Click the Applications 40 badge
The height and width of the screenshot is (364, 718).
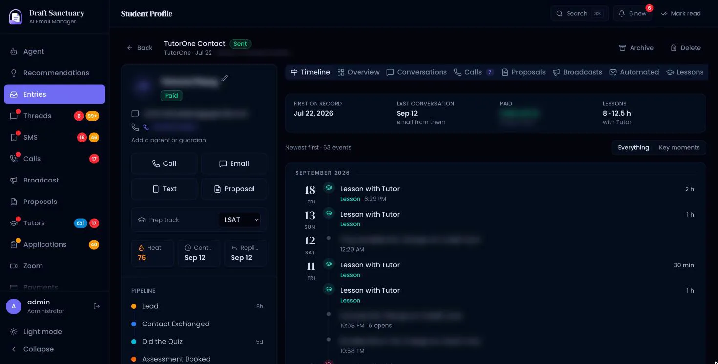[x=94, y=244]
